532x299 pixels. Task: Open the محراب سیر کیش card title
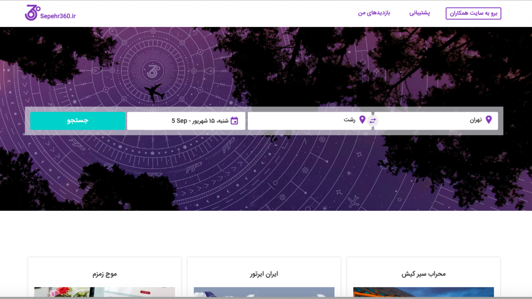[423, 274]
